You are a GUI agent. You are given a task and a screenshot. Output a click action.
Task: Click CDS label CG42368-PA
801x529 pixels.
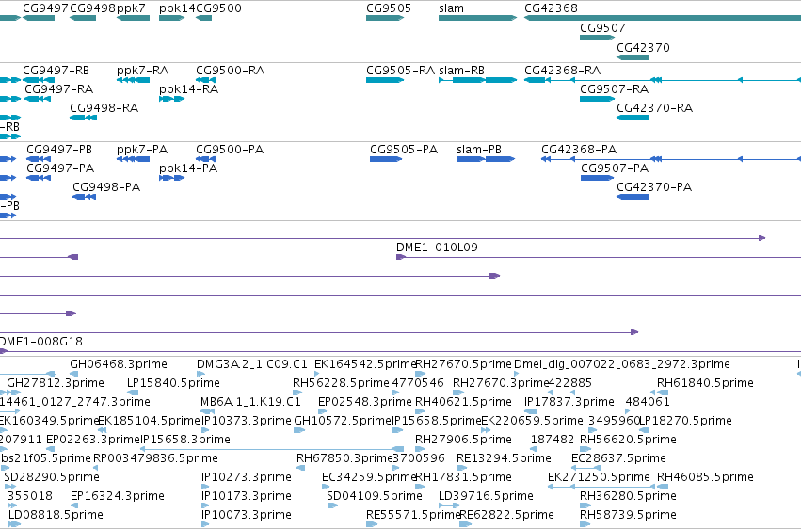579,150
